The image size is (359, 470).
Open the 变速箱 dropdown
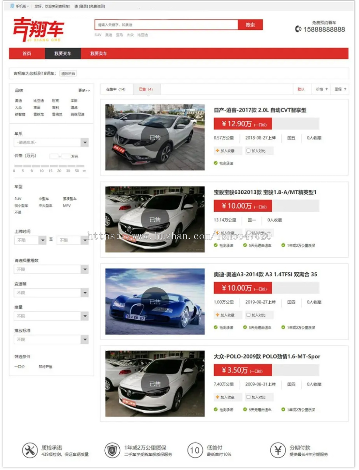51,293
